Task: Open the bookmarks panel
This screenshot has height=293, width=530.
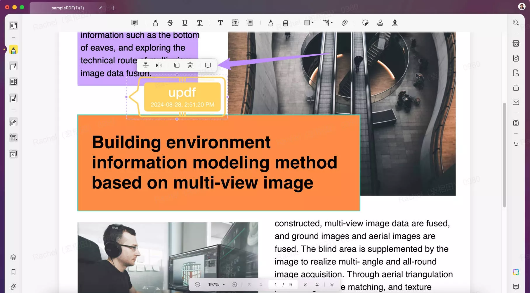Action: (x=13, y=272)
